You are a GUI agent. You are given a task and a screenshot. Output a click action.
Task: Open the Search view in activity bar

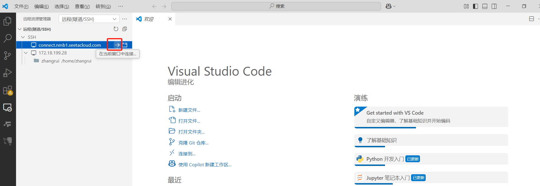[x=7, y=38]
